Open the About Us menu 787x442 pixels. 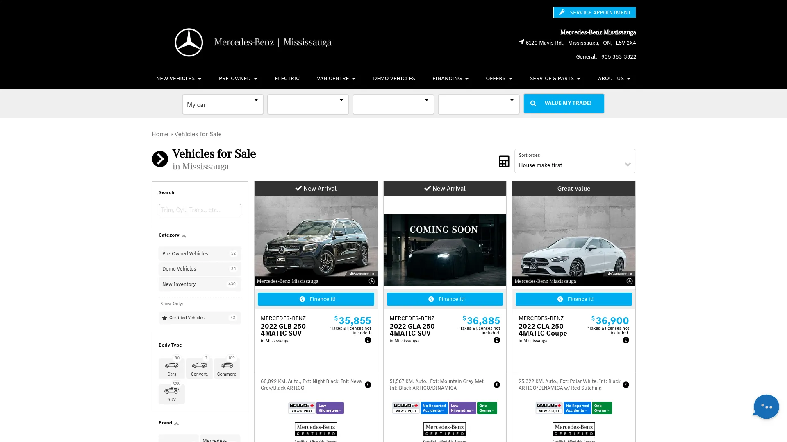coord(614,79)
